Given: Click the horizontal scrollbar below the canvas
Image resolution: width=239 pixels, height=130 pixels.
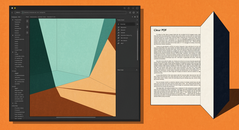Looking at the screenshot, I should [76, 117].
